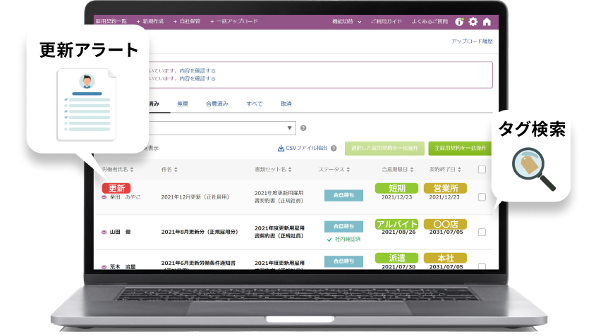The image size is (603, 336).
Task: Check the box for the 山田 優 row
Action: click(482, 232)
